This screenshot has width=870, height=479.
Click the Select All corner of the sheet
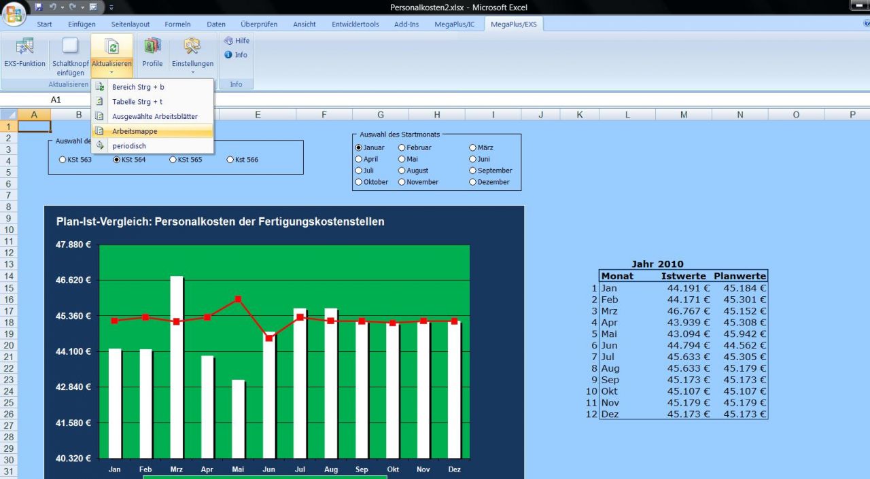coord(9,115)
